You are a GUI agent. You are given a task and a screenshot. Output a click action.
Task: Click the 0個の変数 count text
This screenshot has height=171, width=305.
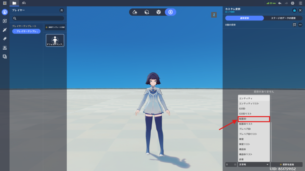231,25
